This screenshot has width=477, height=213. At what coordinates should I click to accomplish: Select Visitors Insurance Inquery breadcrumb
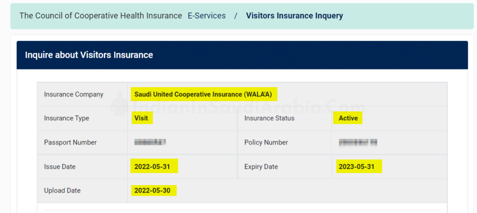pos(294,16)
